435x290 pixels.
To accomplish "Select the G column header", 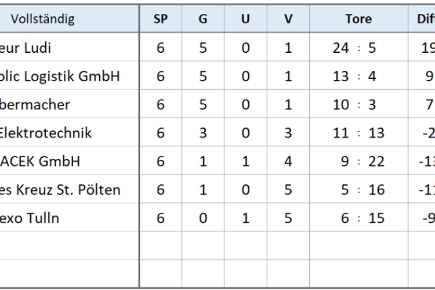I will pyautogui.click(x=203, y=19).
